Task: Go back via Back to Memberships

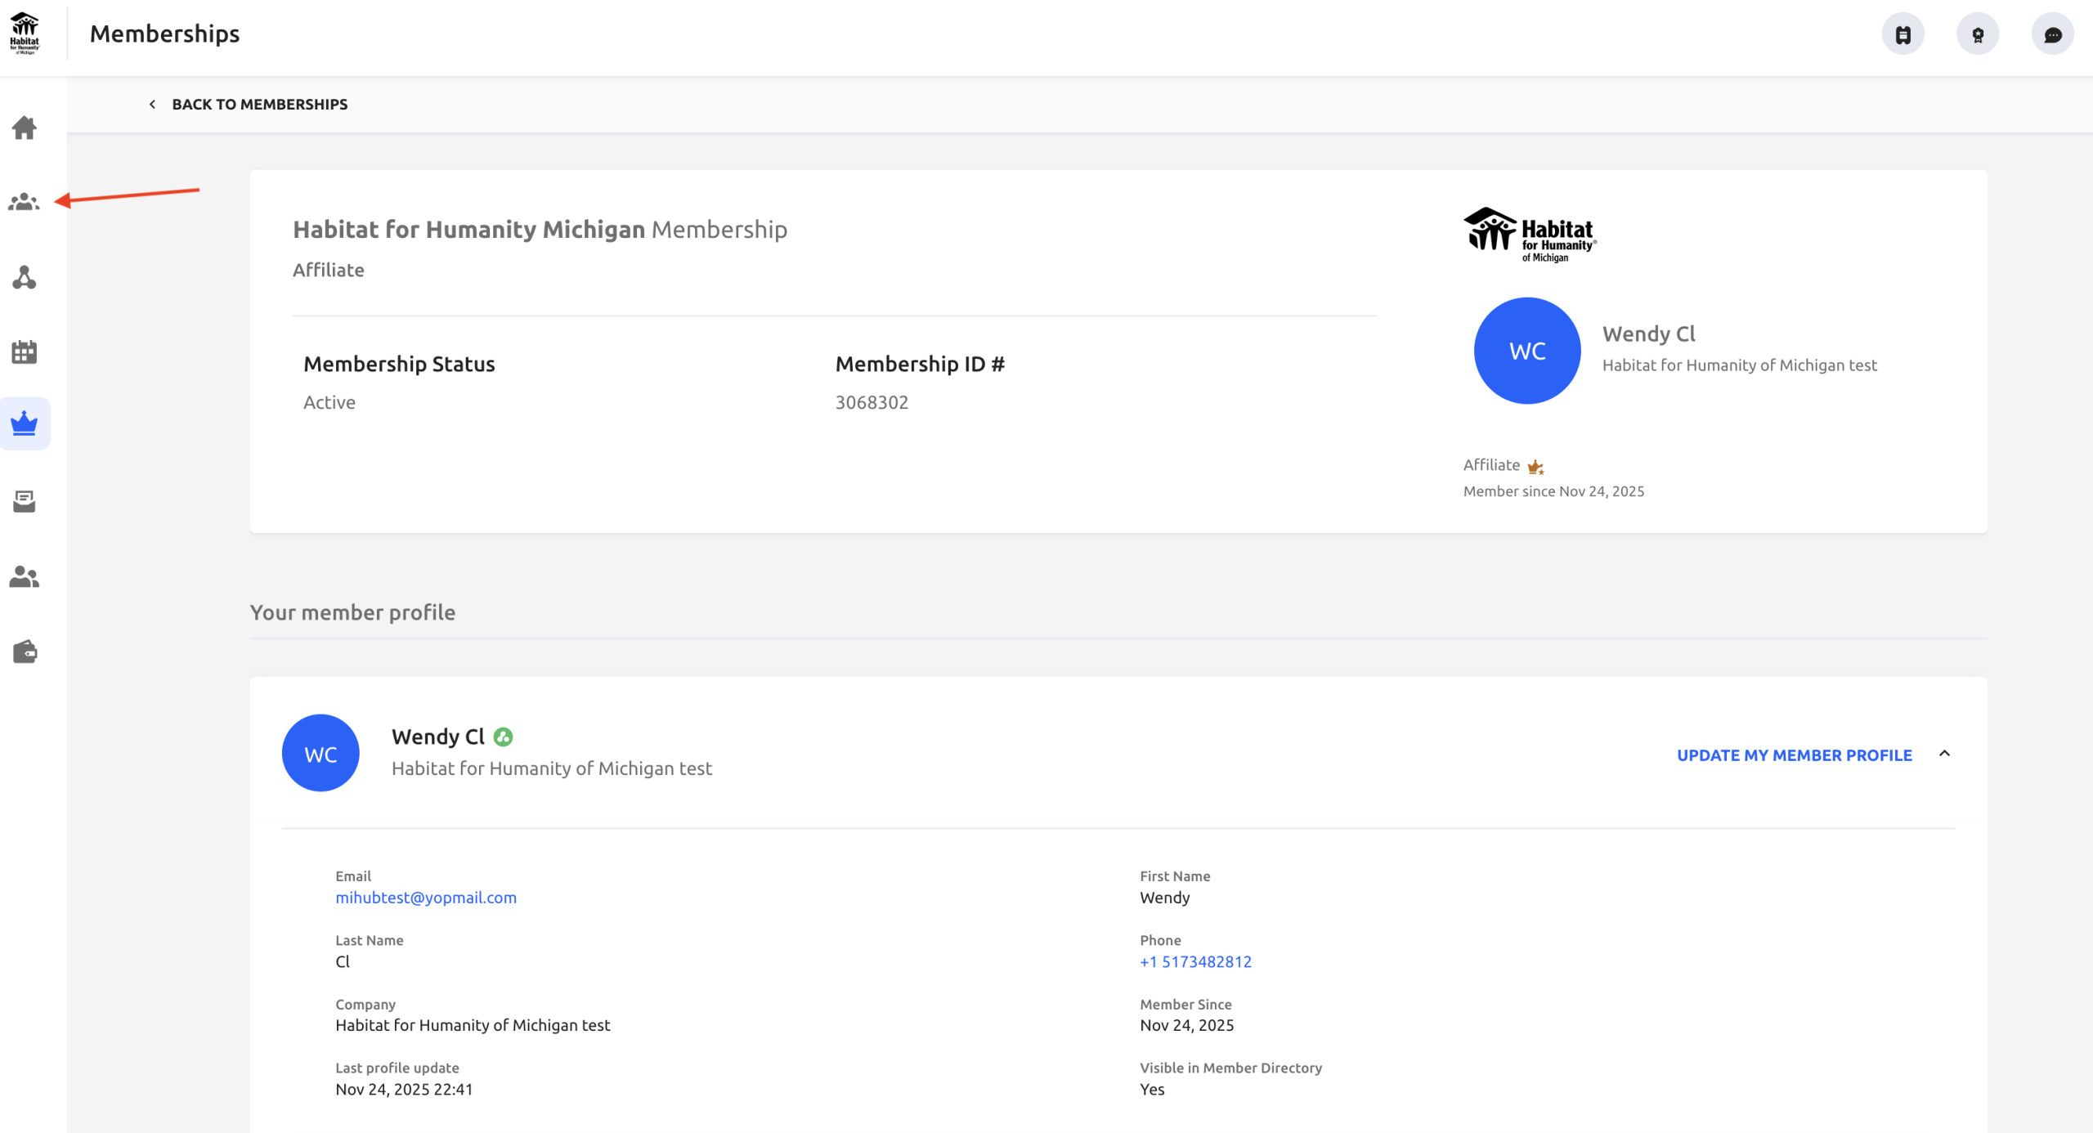Action: [259, 104]
